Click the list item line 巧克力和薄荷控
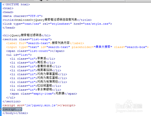 point(38,82)
